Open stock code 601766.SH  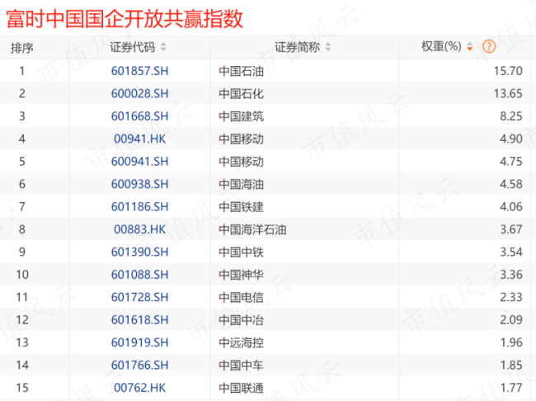click(x=140, y=365)
